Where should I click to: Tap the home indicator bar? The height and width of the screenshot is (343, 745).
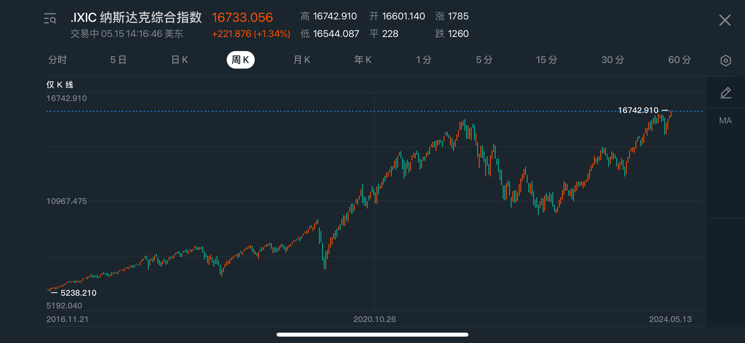click(372, 335)
